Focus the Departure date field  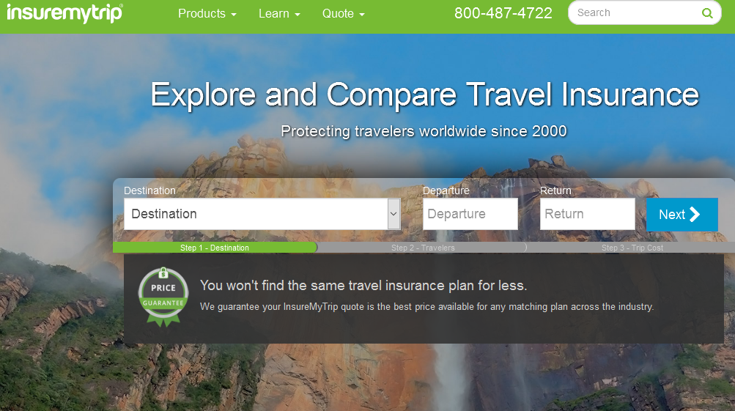(x=470, y=214)
